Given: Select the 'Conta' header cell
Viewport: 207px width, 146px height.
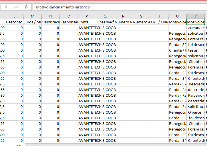Looking at the screenshot, I should point(87,22).
